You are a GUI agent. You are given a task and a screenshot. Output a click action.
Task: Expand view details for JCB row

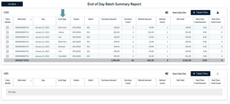pos(7,37)
